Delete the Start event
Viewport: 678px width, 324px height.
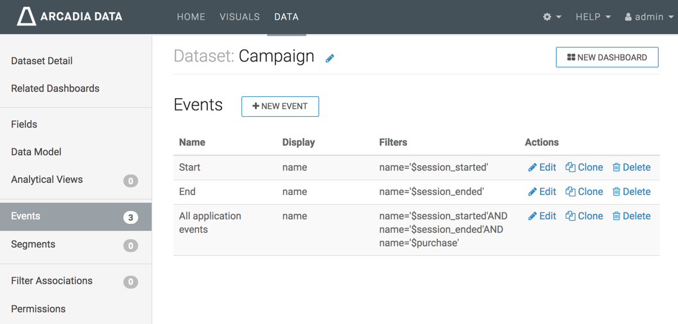pos(631,167)
